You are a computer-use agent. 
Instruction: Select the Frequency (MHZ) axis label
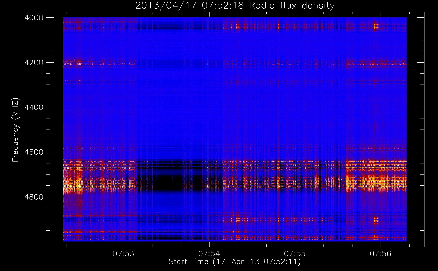coord(16,130)
